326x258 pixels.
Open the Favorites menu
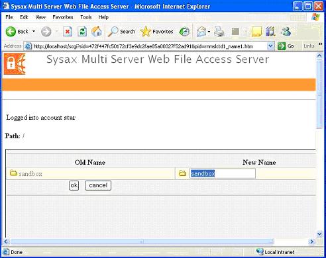click(x=63, y=17)
